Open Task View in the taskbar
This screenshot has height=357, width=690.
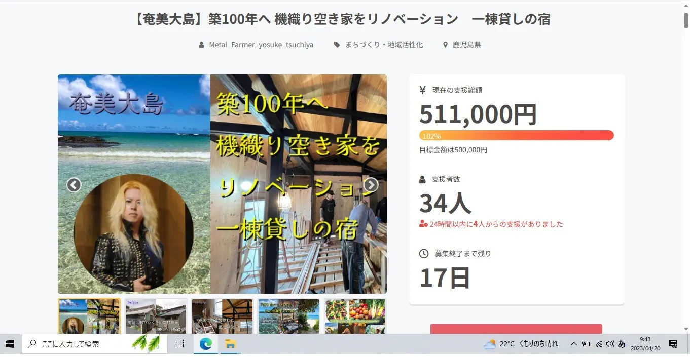[x=180, y=344]
